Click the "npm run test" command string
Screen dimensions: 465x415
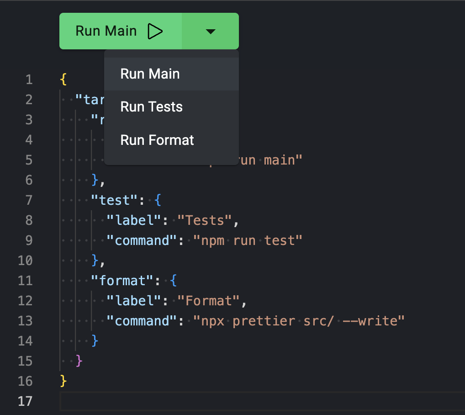point(248,240)
